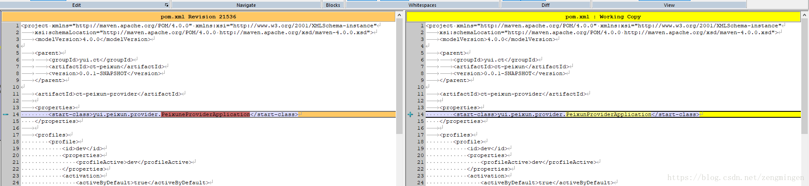The image size is (809, 186).
Task: Click 'PeixunProviderApplication' text in Working Copy pane
Action: (x=608, y=114)
